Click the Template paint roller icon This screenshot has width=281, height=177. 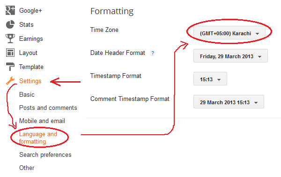(x=10, y=67)
